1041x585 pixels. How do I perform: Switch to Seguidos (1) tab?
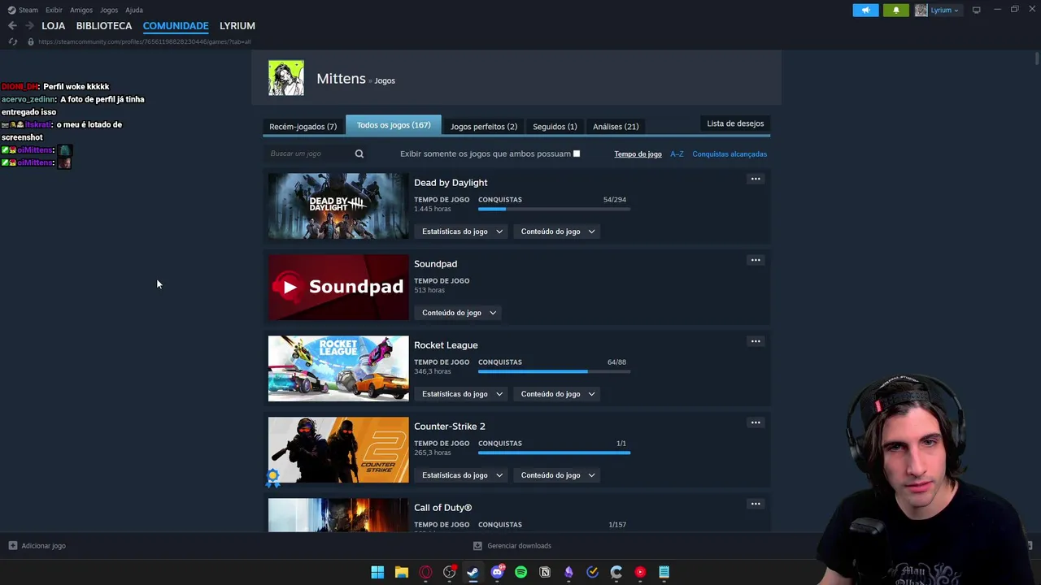point(555,127)
